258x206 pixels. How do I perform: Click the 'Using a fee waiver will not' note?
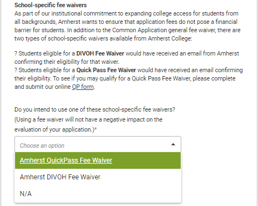88,119
